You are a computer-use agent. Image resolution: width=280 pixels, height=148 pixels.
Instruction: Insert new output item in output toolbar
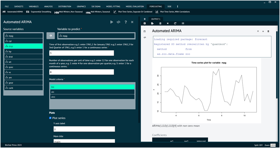tap(145, 23)
